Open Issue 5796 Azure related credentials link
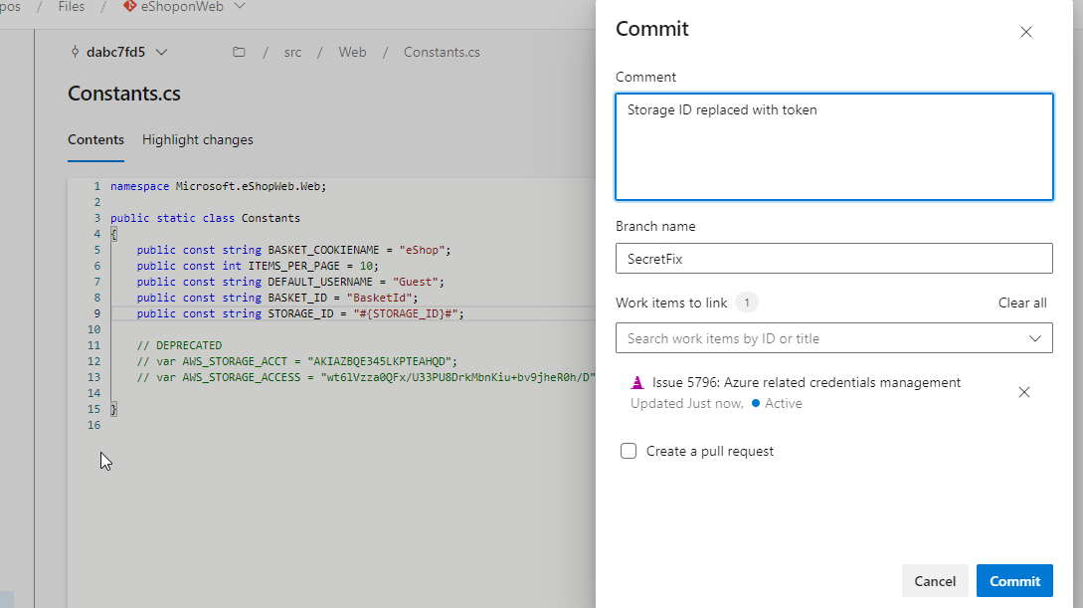 pos(806,382)
